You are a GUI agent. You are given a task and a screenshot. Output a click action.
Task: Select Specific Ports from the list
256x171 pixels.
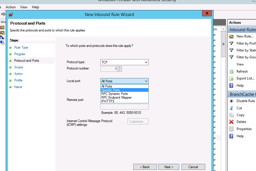tap(124, 90)
